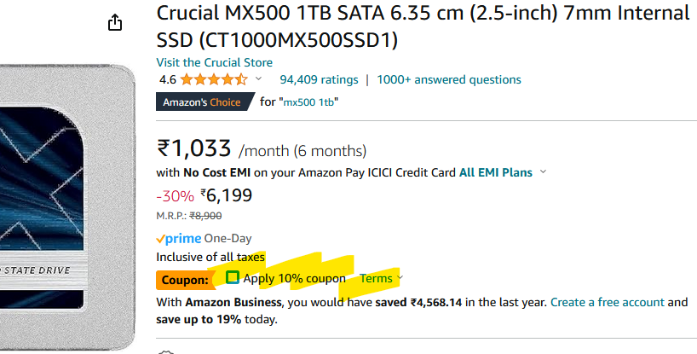Open the coupon Terms link
Image resolution: width=697 pixels, height=354 pixels.
(376, 278)
